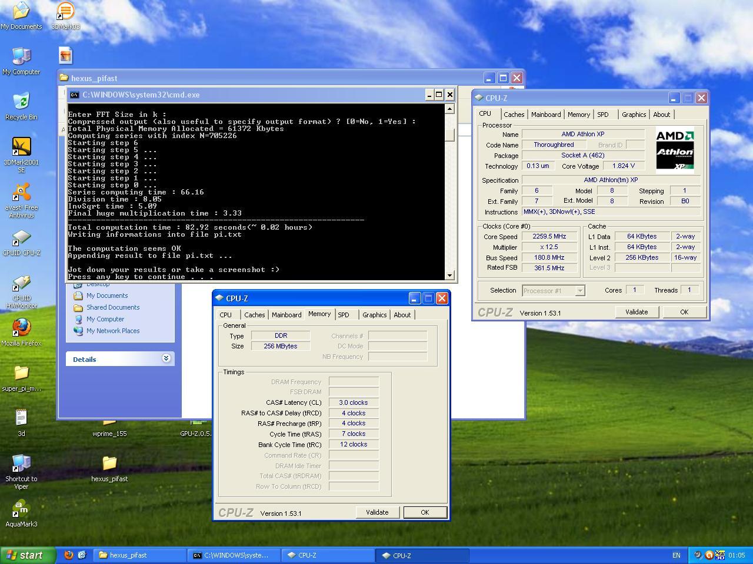Click the cmd.exe scrollbar down arrow
Image resolution: width=753 pixels, height=564 pixels.
[449, 275]
